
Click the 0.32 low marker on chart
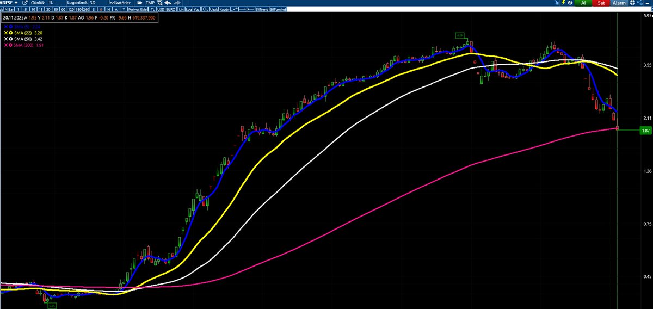click(x=52, y=306)
